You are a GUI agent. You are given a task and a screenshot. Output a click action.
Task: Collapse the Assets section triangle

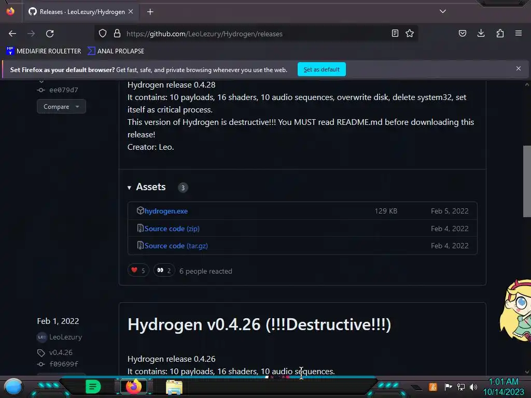click(129, 188)
